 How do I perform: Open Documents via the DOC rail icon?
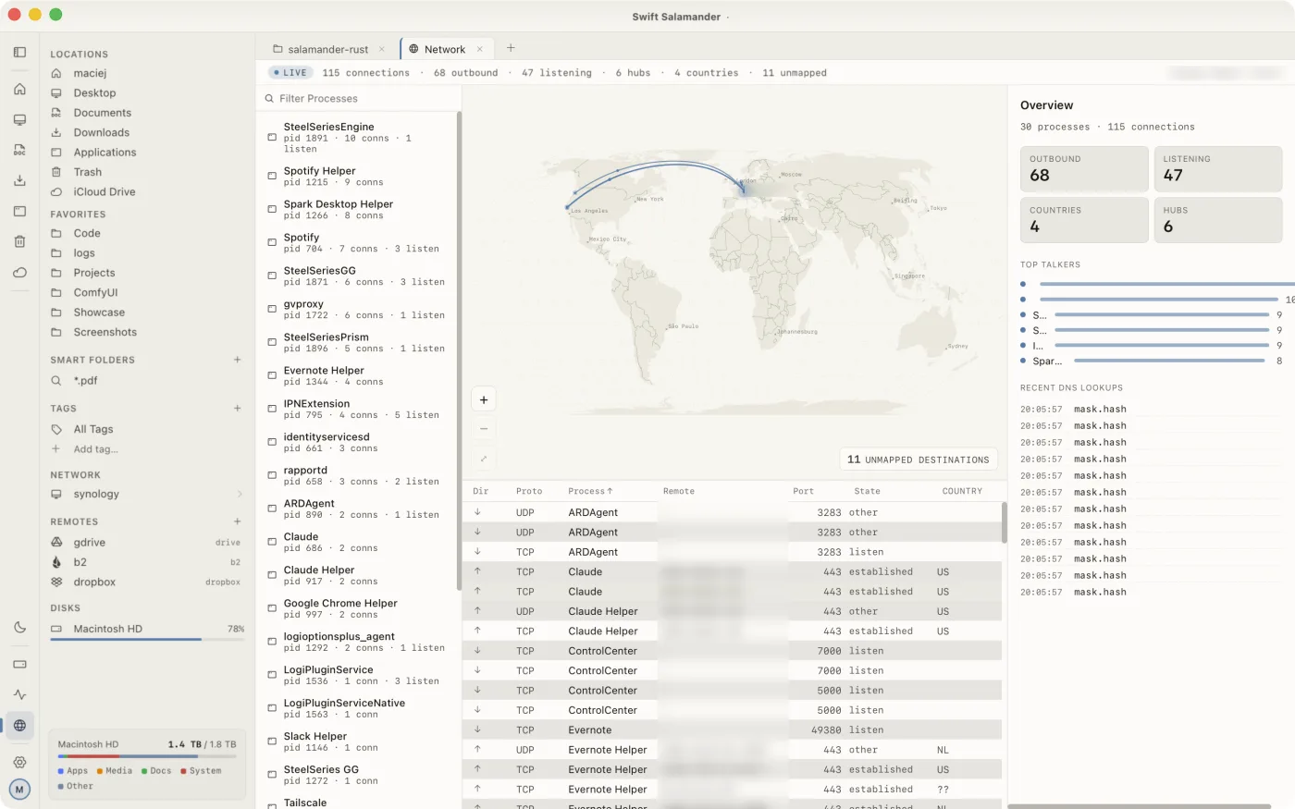19,150
